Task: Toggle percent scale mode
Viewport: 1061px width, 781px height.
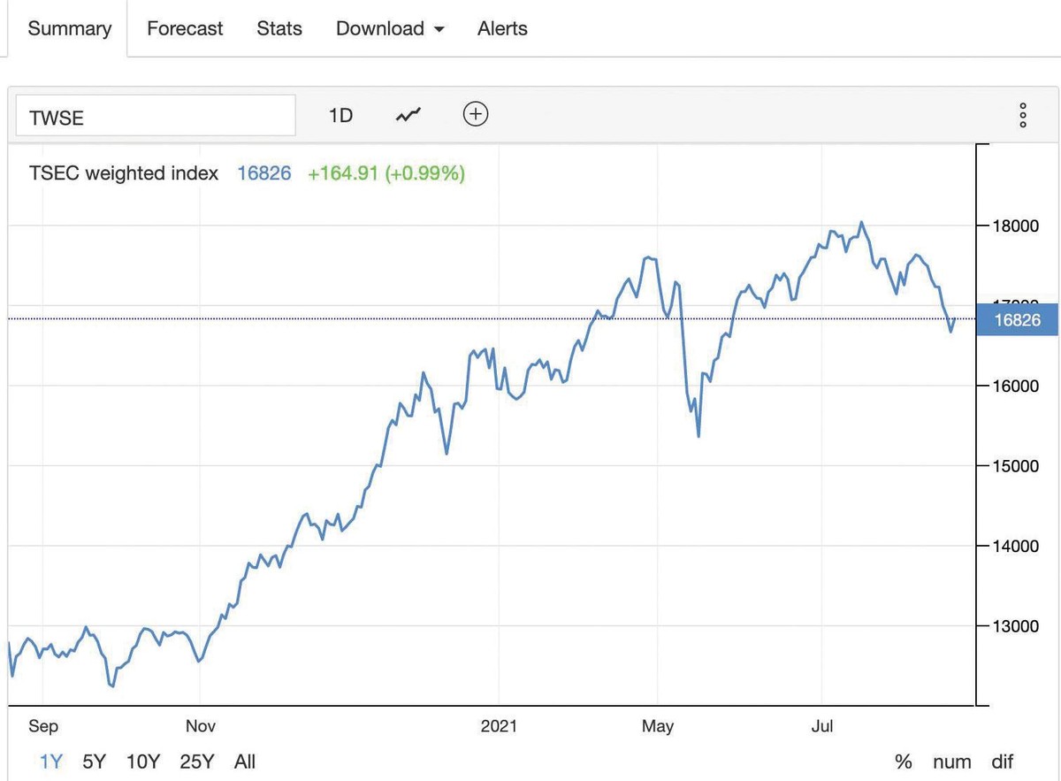Action: click(x=903, y=762)
